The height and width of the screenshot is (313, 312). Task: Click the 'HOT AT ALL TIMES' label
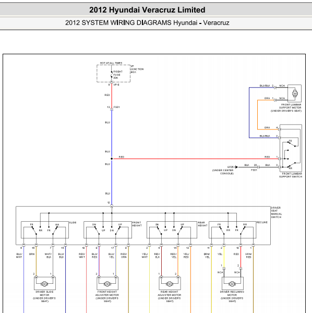click(111, 63)
